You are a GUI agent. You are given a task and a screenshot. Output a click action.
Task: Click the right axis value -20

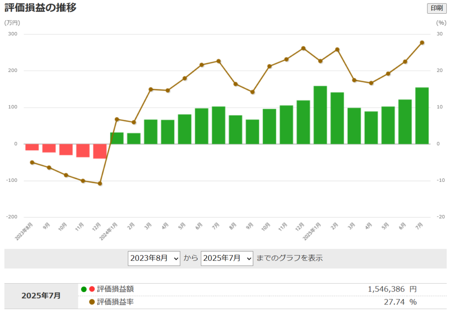[441, 217]
